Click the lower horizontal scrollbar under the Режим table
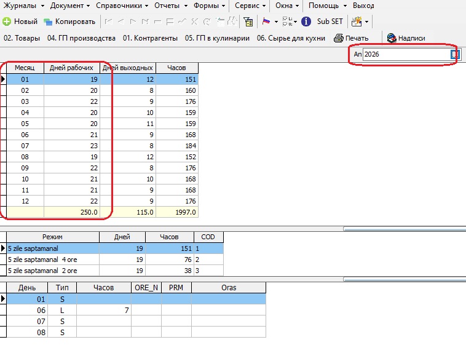Viewport: 466px width, 345px height. [x=405, y=279]
